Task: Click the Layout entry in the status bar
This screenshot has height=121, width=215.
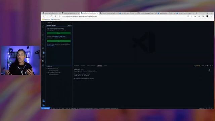Action: [202, 108]
